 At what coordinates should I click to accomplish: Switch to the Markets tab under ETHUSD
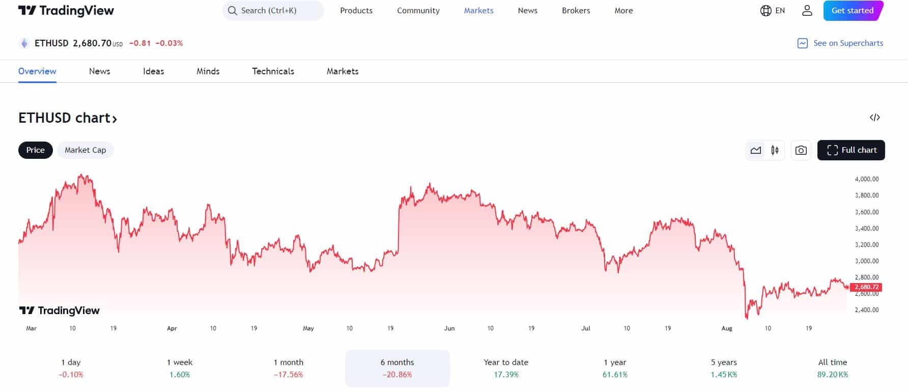pos(343,71)
